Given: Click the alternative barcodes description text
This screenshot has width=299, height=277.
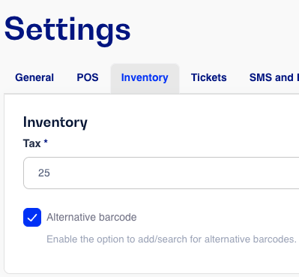Looking at the screenshot, I should click(x=172, y=239).
